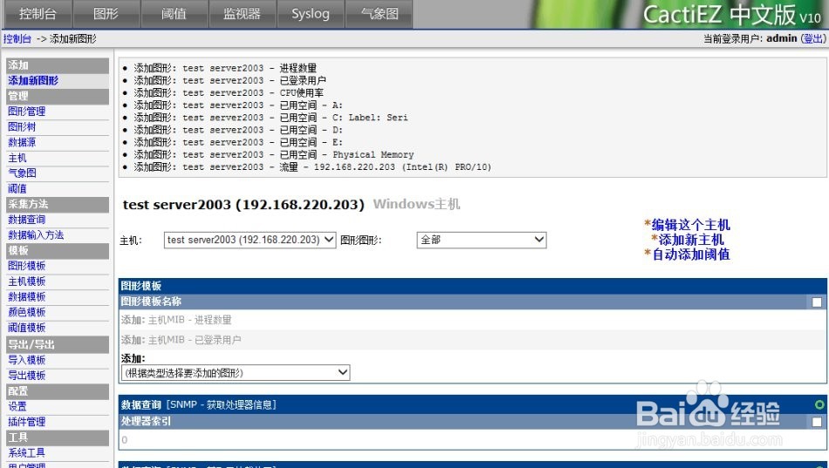The width and height of the screenshot is (829, 468).
Task: Click the 编辑这个主机 link
Action: pyautogui.click(x=690, y=225)
